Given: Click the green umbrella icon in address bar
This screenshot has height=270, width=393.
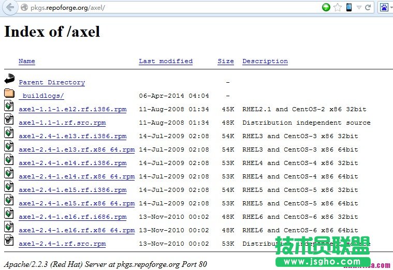Looking at the screenshot, I should coord(326,7).
